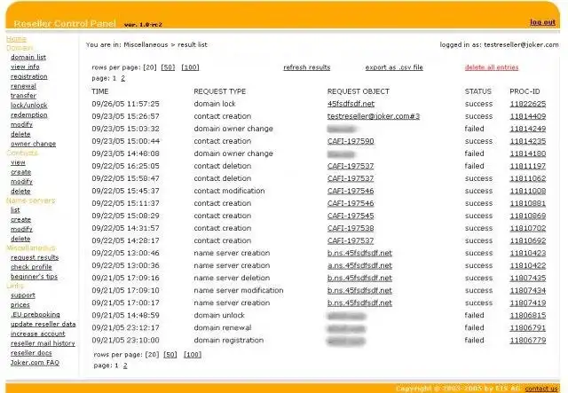Screen dimensions: 568x393
Task: Click modify under the Domain section
Action: (x=21, y=124)
